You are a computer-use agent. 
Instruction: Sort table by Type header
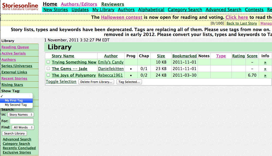(221, 56)
